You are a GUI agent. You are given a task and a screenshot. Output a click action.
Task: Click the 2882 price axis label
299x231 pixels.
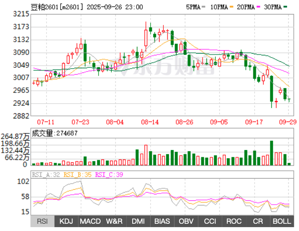click(21, 116)
